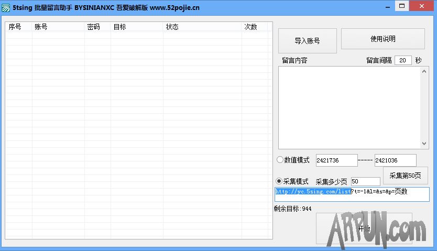Click the 留言间隔 label
437x251 pixels.
coord(379,60)
